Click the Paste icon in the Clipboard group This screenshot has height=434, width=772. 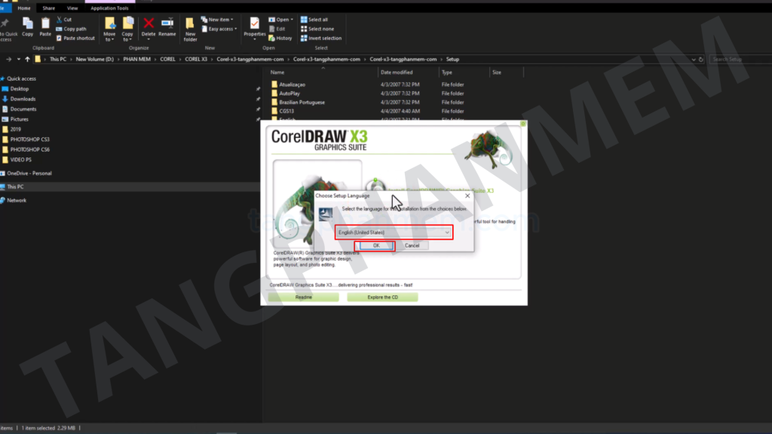(45, 26)
